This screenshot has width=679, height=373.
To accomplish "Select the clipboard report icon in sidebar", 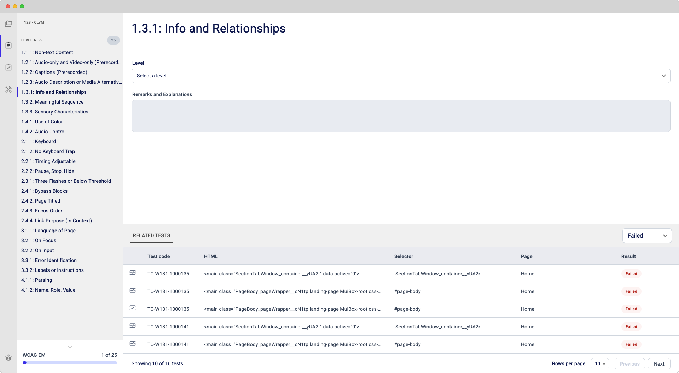I will (x=8, y=45).
